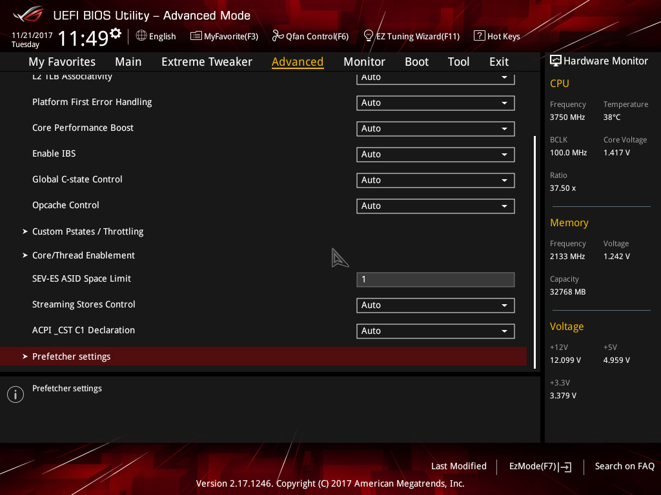Click the Ratio 37.50 x value

(x=563, y=188)
